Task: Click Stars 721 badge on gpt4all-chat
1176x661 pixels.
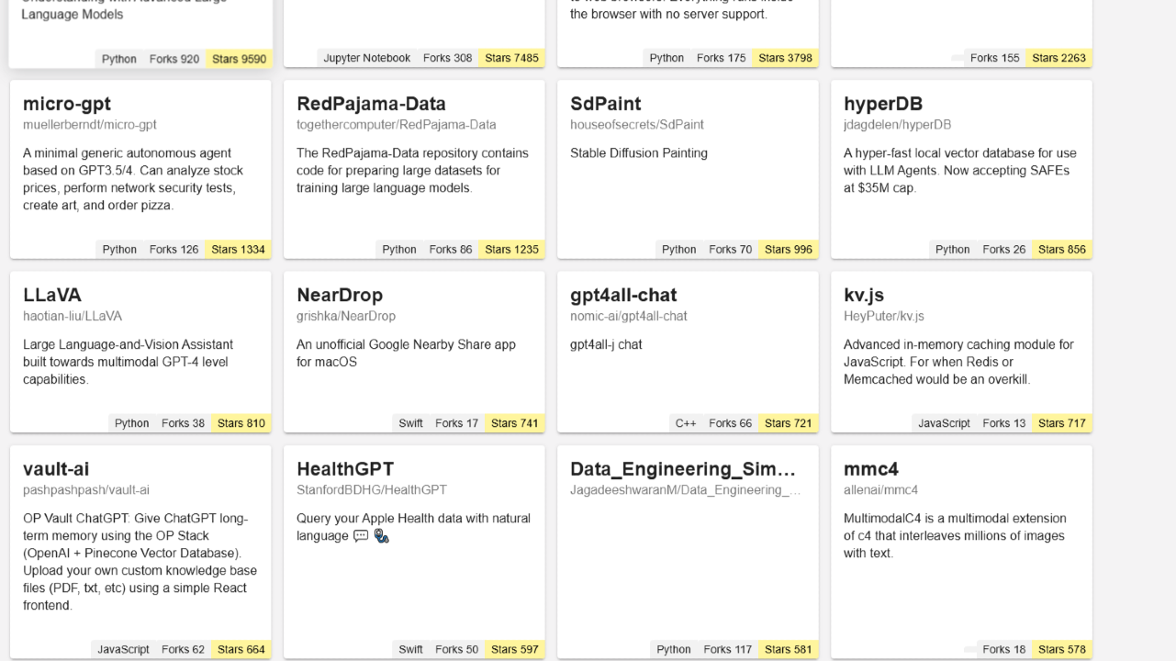Action: click(x=789, y=423)
